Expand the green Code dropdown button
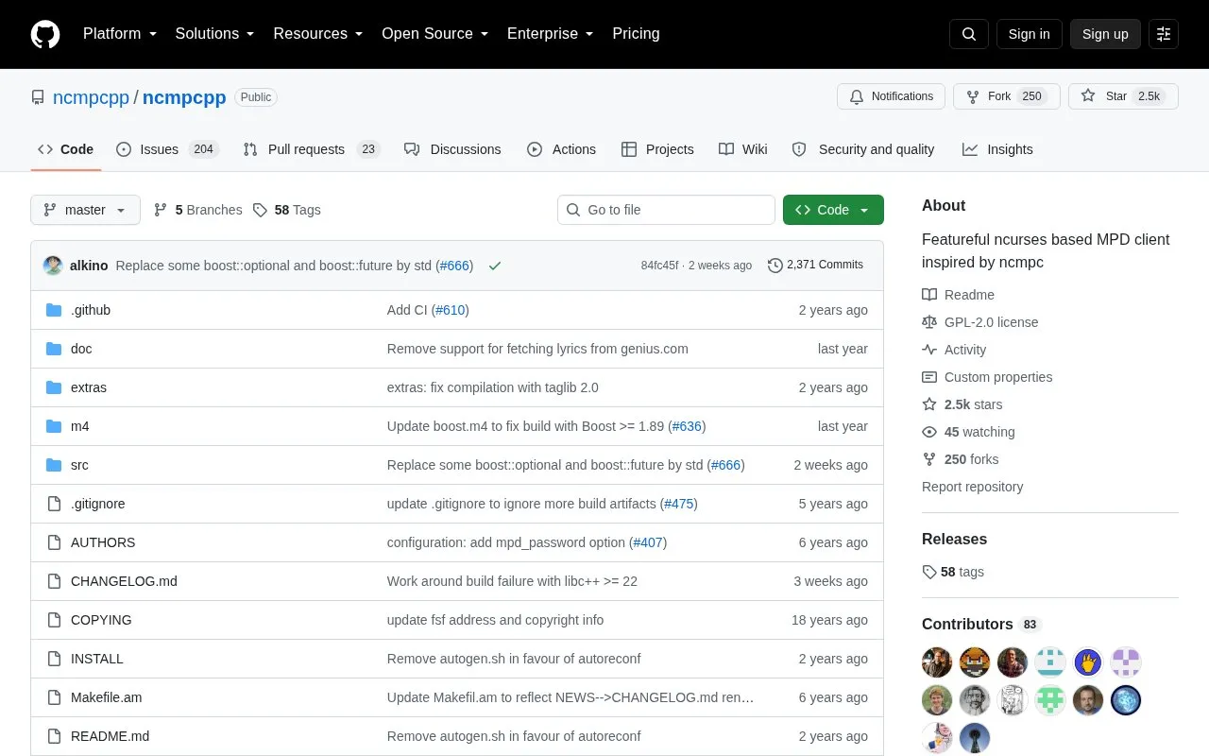The image size is (1209, 756). pyautogui.click(x=833, y=210)
